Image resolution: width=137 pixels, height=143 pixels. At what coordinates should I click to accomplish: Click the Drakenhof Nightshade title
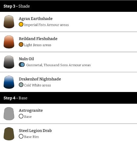(x=40, y=79)
